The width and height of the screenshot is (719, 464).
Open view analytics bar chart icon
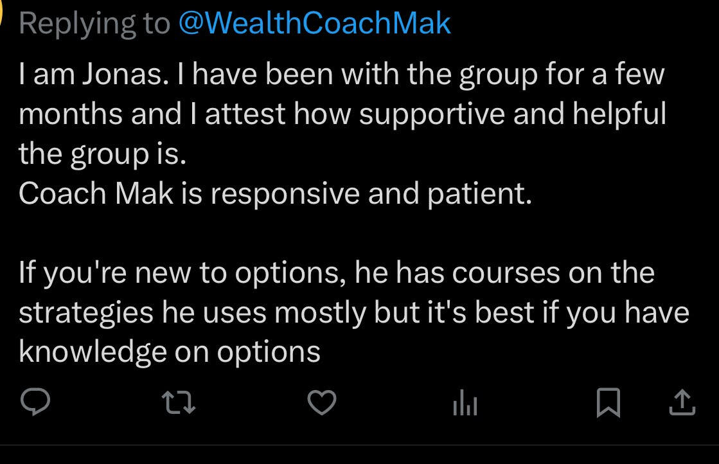coord(465,403)
